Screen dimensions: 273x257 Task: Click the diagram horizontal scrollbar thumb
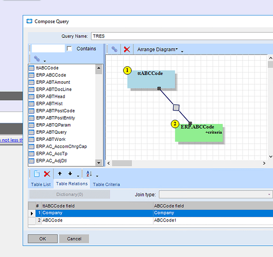tap(122, 163)
